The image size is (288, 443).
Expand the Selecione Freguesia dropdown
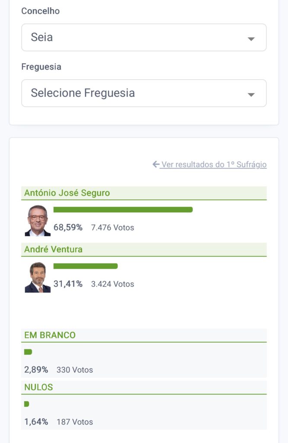(x=144, y=93)
